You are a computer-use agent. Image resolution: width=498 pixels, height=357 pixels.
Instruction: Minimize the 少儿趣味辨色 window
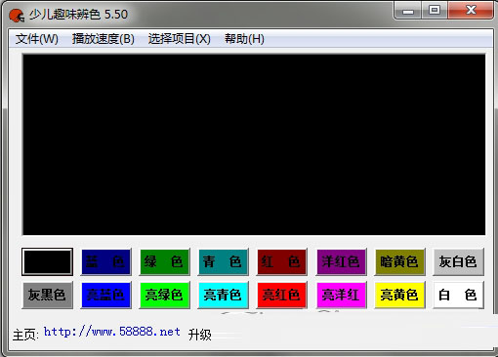click(x=408, y=11)
